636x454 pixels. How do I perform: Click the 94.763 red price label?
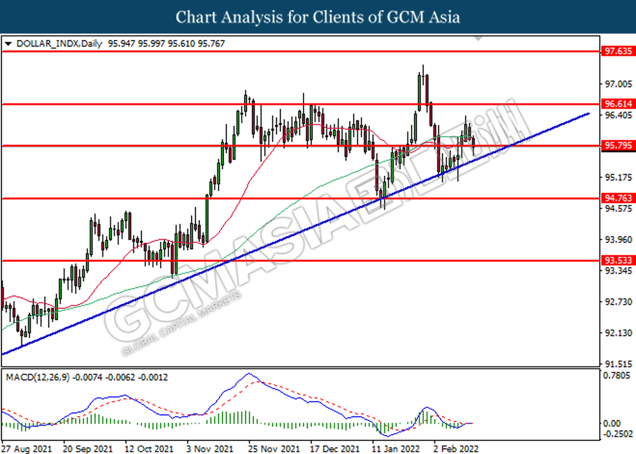point(618,198)
